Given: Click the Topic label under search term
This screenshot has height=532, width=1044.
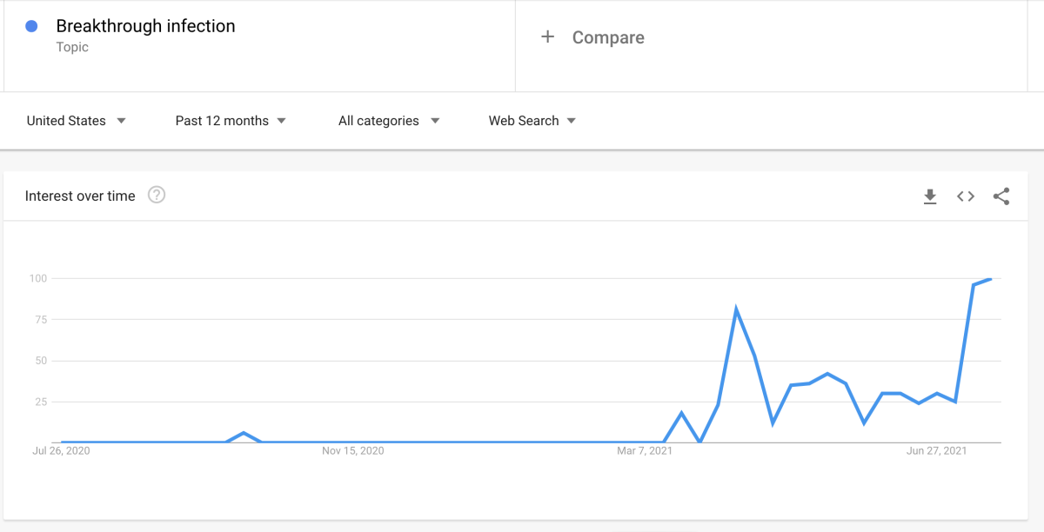Looking at the screenshot, I should (x=72, y=47).
